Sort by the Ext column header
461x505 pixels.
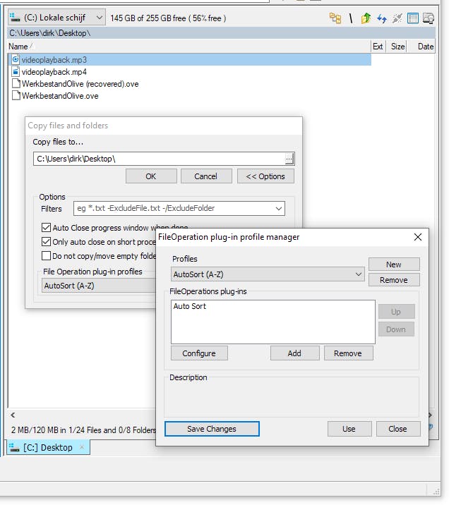coord(378,47)
